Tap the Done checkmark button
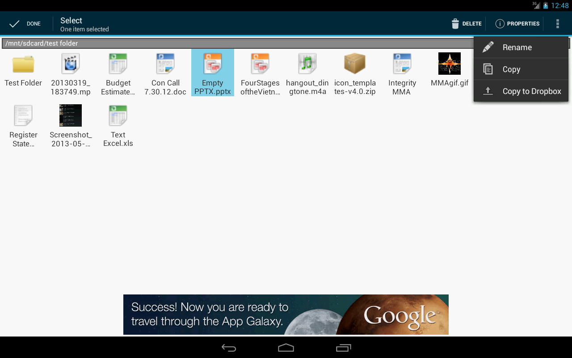Screen dimensions: 572x358 25,24
